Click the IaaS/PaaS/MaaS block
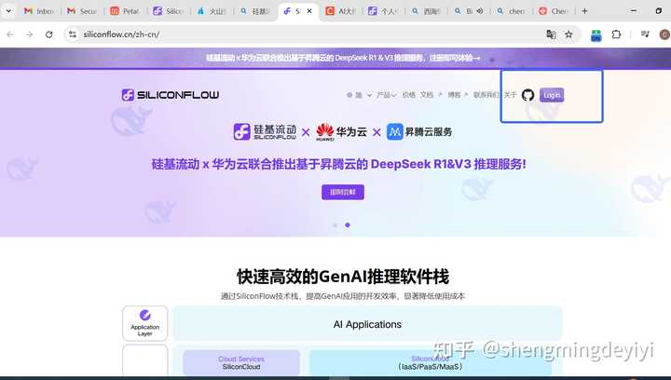This screenshot has height=380, width=671. [430, 362]
